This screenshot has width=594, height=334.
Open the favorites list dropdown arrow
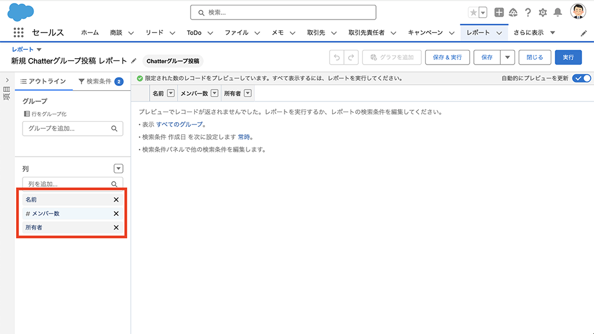pos(482,12)
